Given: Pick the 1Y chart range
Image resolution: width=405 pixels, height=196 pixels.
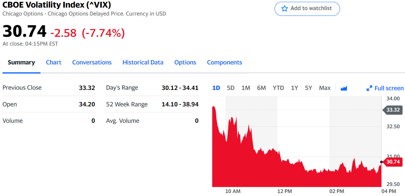Looking at the screenshot, I should click(294, 88).
